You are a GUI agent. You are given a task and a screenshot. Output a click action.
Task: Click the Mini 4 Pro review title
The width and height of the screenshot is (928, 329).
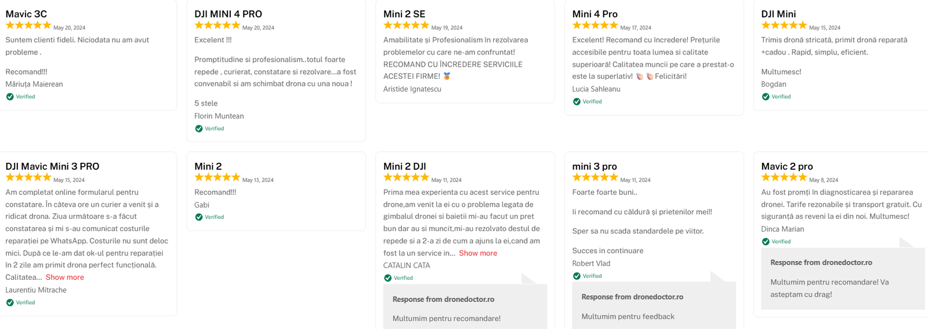(594, 14)
